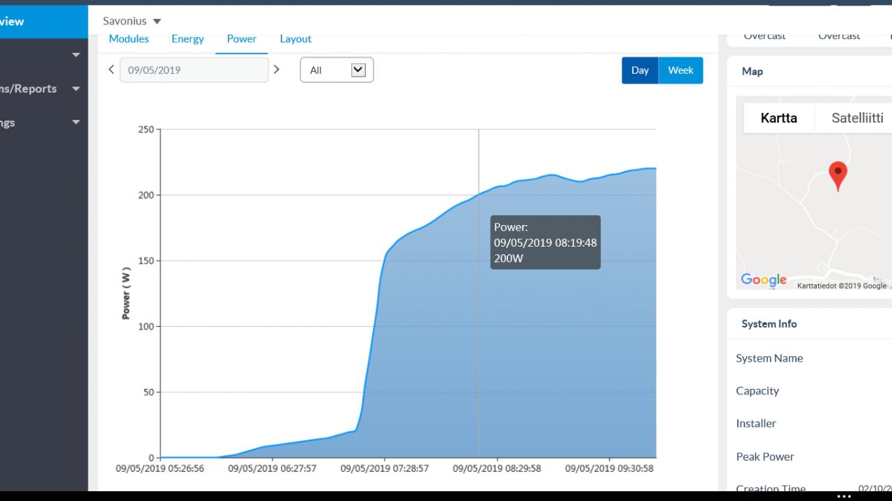Expand the Reports sidebar arrow
This screenshot has width=892, height=501.
[76, 89]
